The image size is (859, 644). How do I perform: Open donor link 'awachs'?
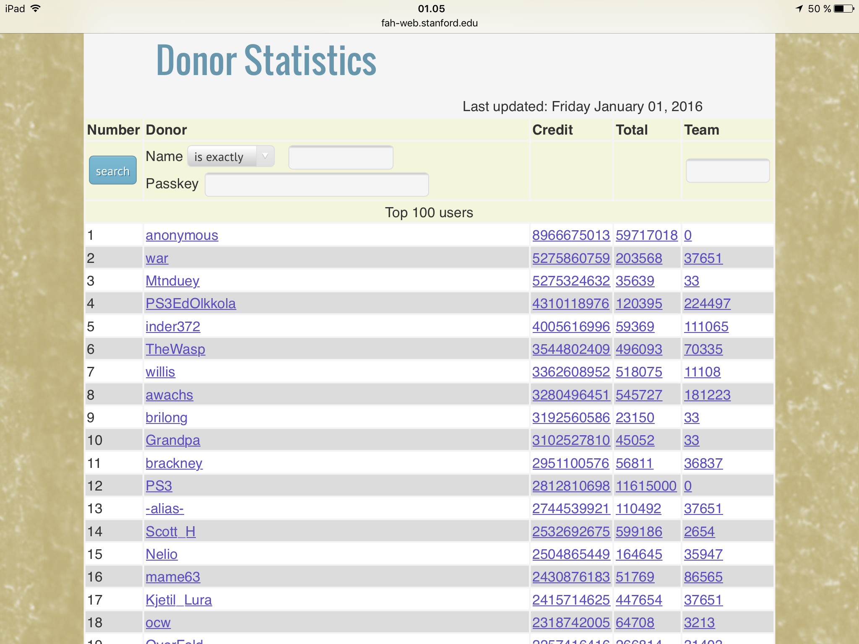coord(169,395)
